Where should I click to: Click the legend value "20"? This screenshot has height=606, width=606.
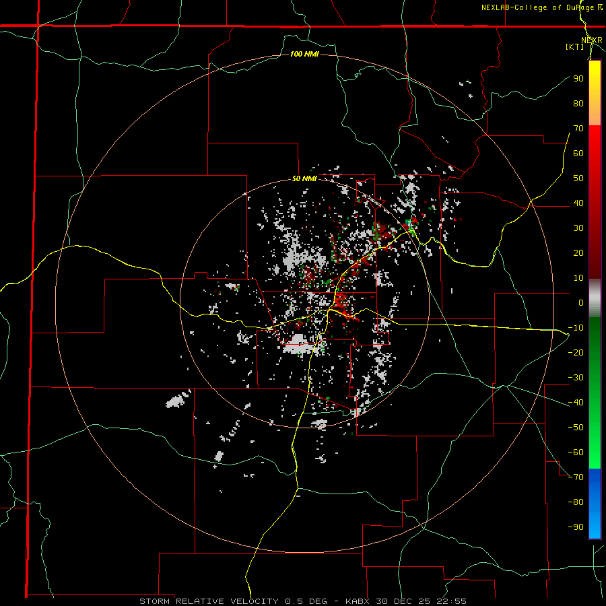click(x=578, y=253)
